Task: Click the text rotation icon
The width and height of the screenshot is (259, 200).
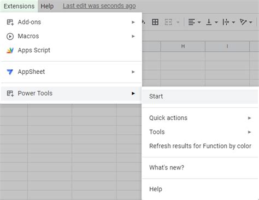Action: [243, 22]
